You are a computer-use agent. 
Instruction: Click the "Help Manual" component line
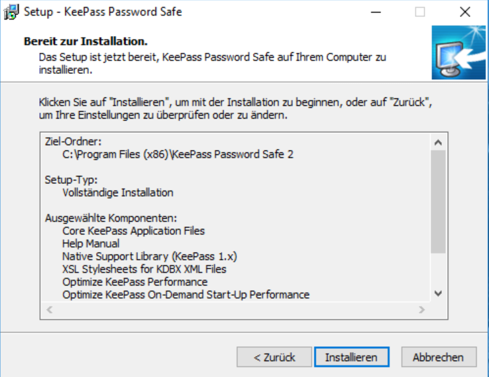[91, 243]
